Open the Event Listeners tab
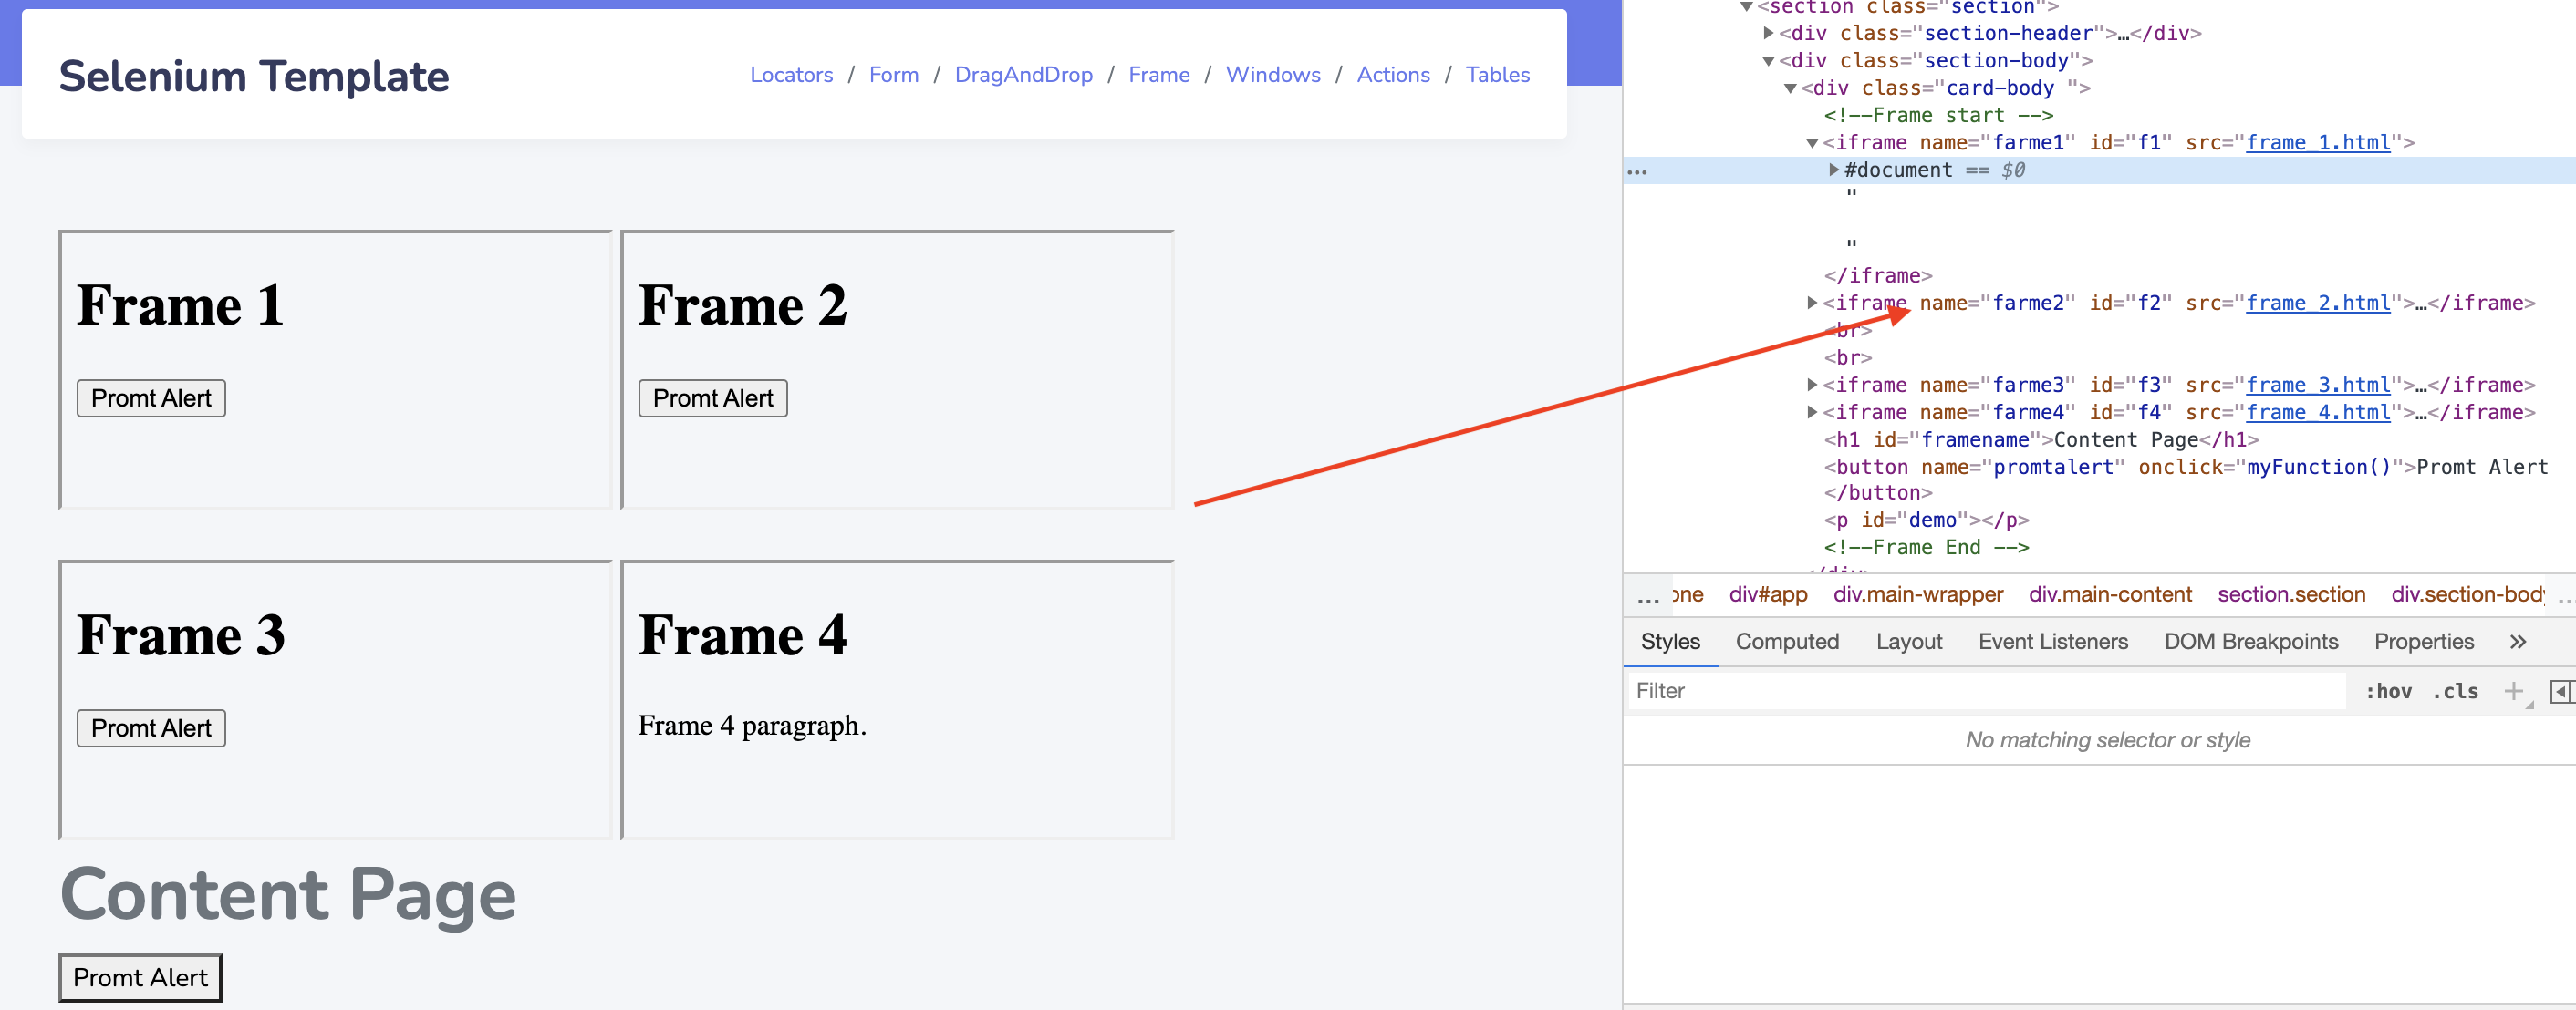This screenshot has width=2576, height=1010. pyautogui.click(x=2052, y=642)
